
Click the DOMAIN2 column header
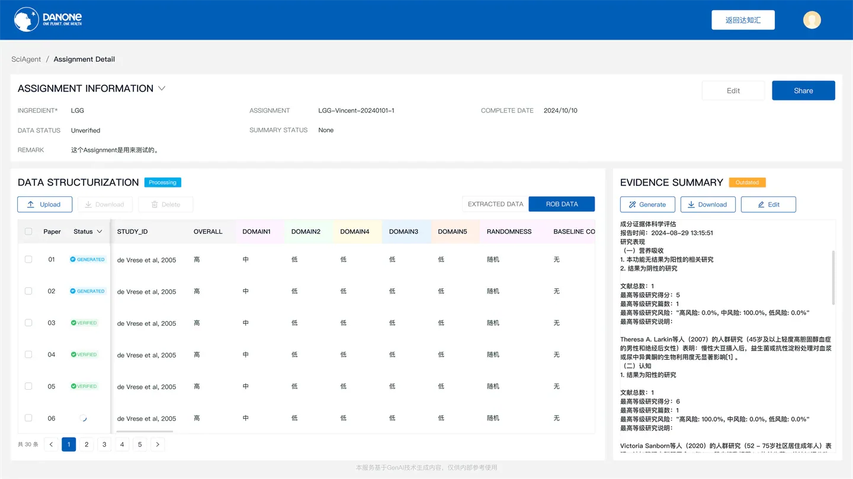(x=306, y=231)
